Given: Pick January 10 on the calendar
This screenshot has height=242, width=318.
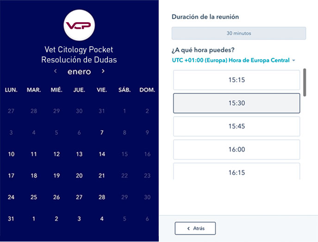Looking at the screenshot, I should 11,154.
